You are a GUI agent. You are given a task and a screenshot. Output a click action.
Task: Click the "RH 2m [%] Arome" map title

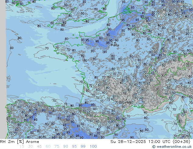(19, 142)
